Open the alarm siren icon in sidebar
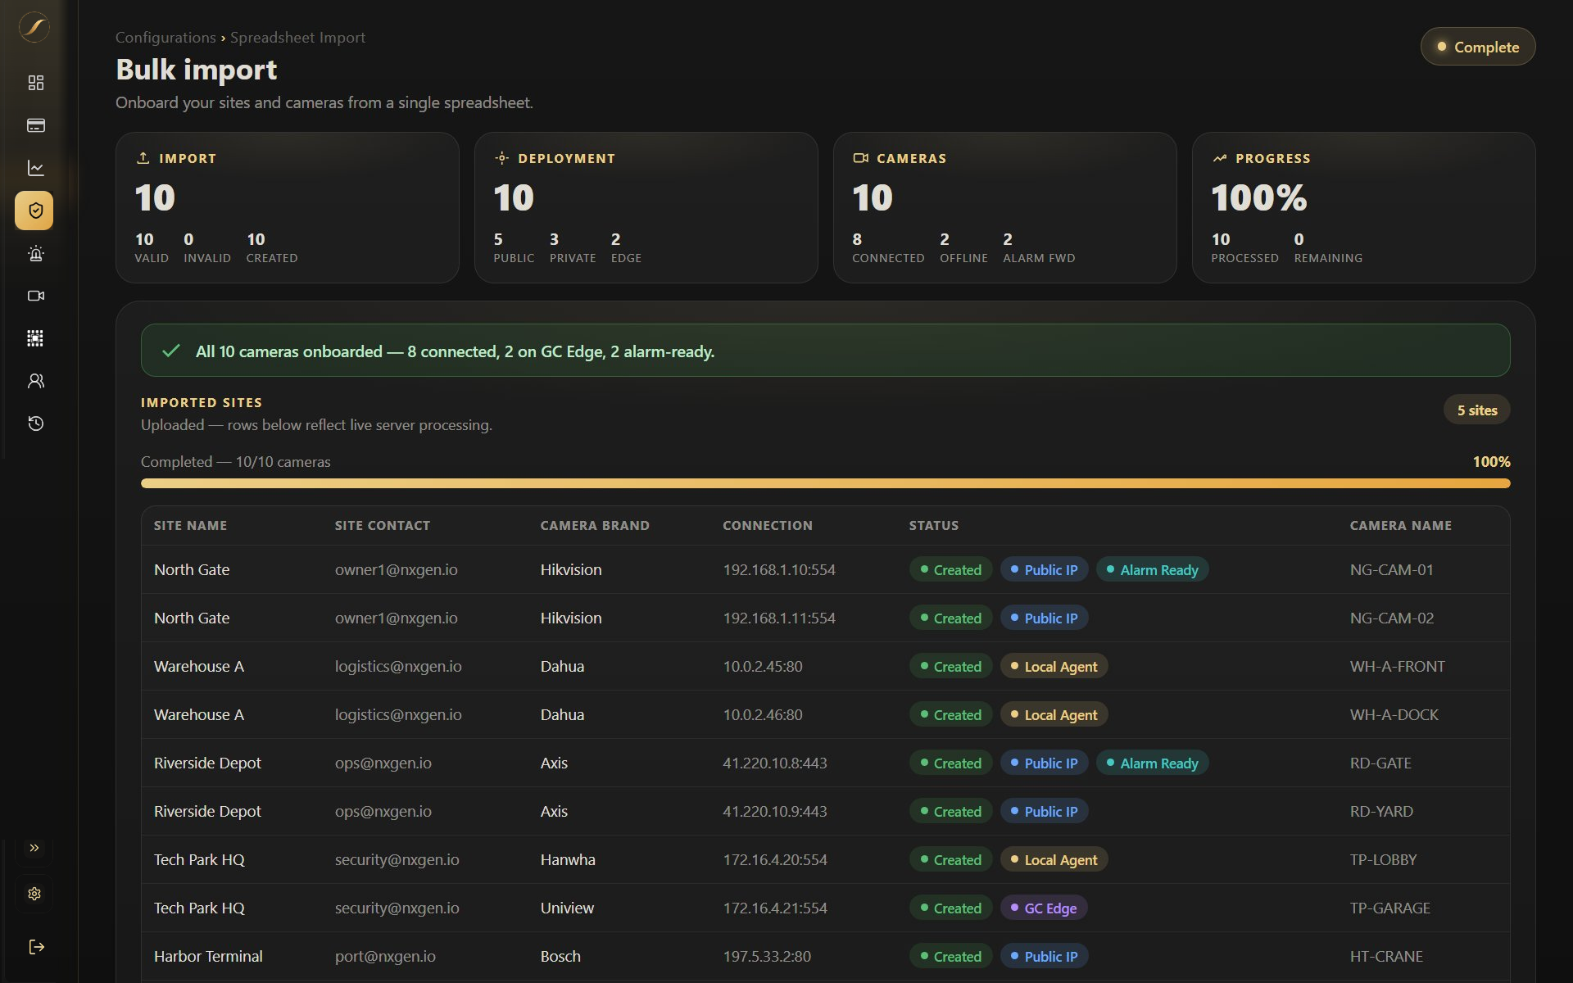The height and width of the screenshot is (983, 1573). 35,253
